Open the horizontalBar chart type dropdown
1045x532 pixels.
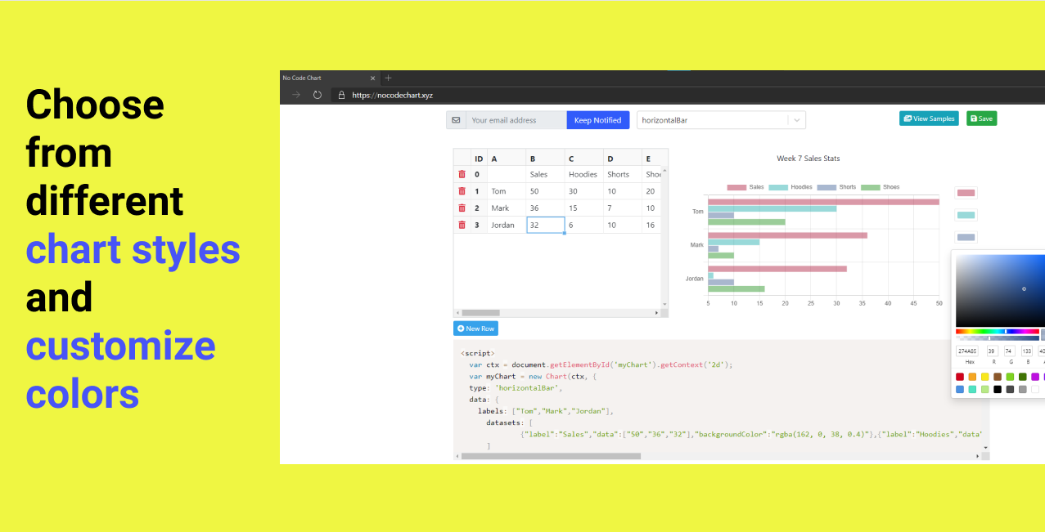pyautogui.click(x=721, y=120)
